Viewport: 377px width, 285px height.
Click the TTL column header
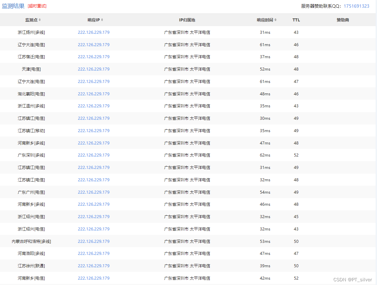click(296, 20)
